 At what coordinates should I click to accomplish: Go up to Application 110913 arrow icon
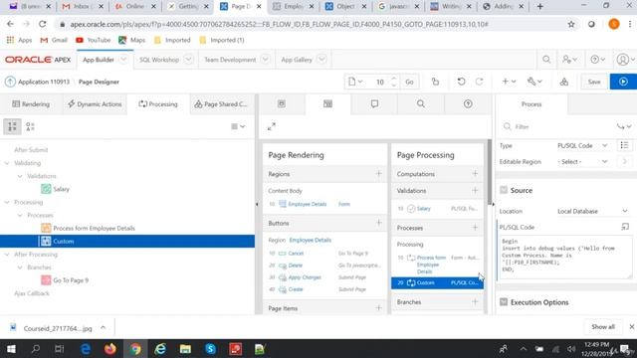[10, 82]
